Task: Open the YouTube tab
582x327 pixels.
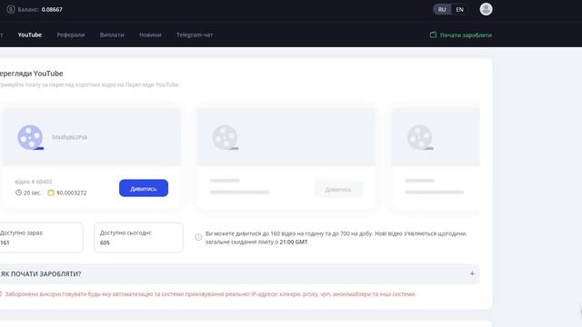Action: (x=30, y=35)
